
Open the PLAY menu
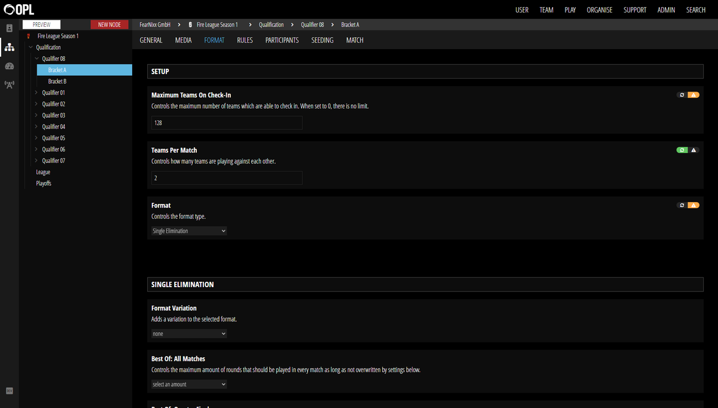(570, 10)
